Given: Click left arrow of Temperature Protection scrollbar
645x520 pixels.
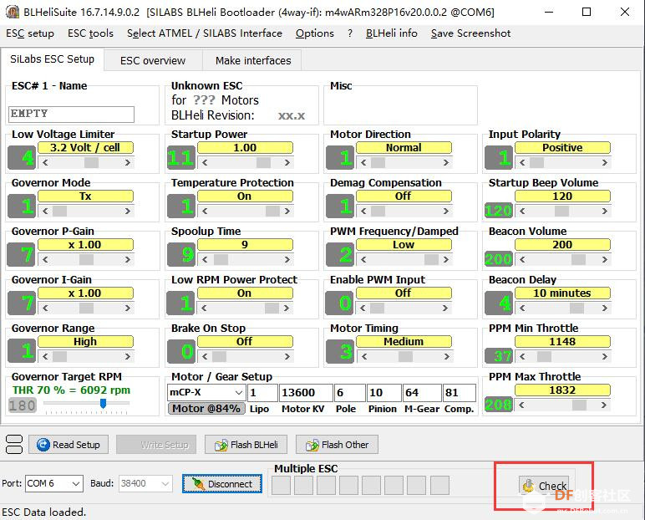Looking at the screenshot, I should [205, 212].
